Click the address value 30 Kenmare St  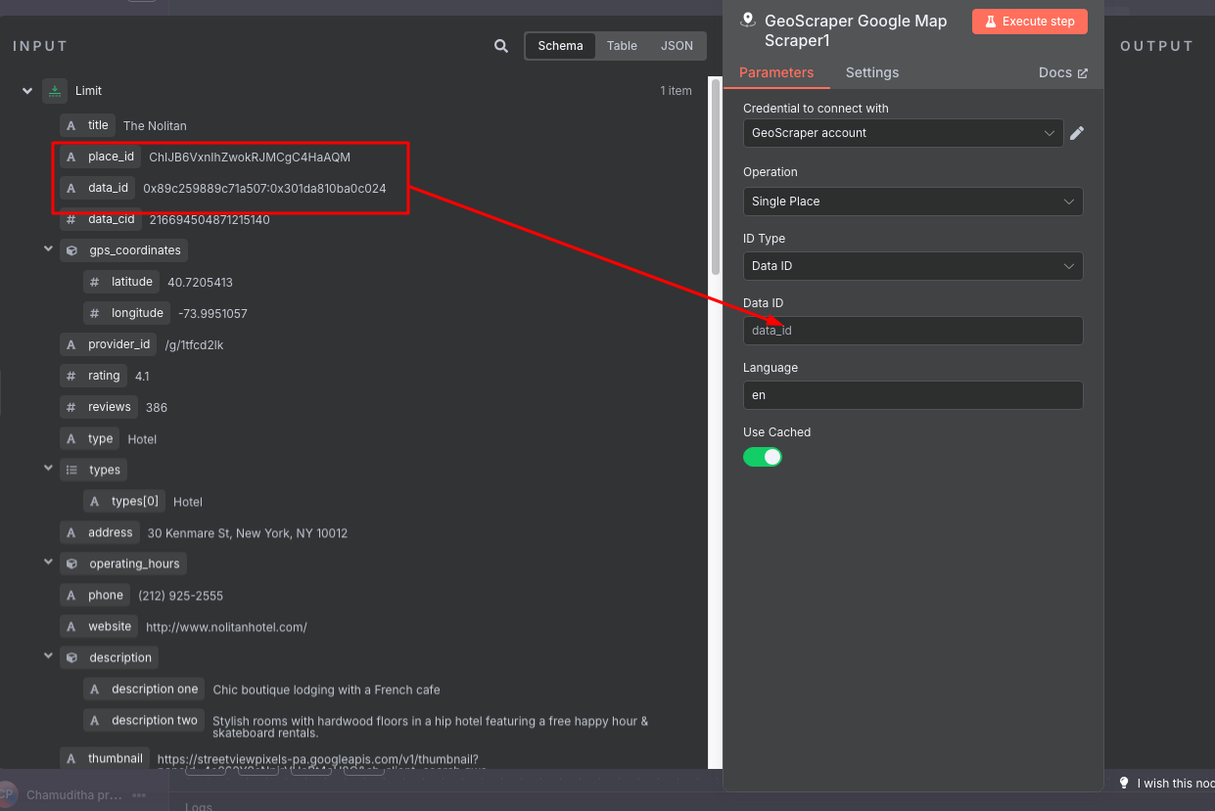tap(247, 533)
